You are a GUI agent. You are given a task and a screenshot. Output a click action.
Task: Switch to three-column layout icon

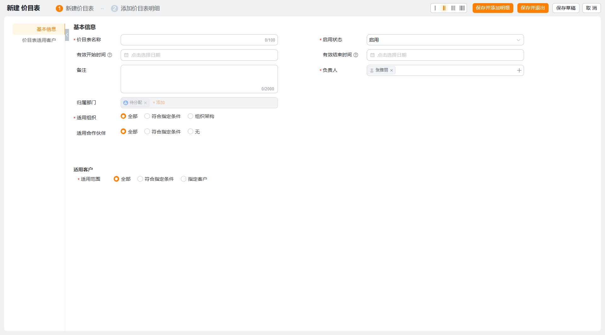[453, 8]
